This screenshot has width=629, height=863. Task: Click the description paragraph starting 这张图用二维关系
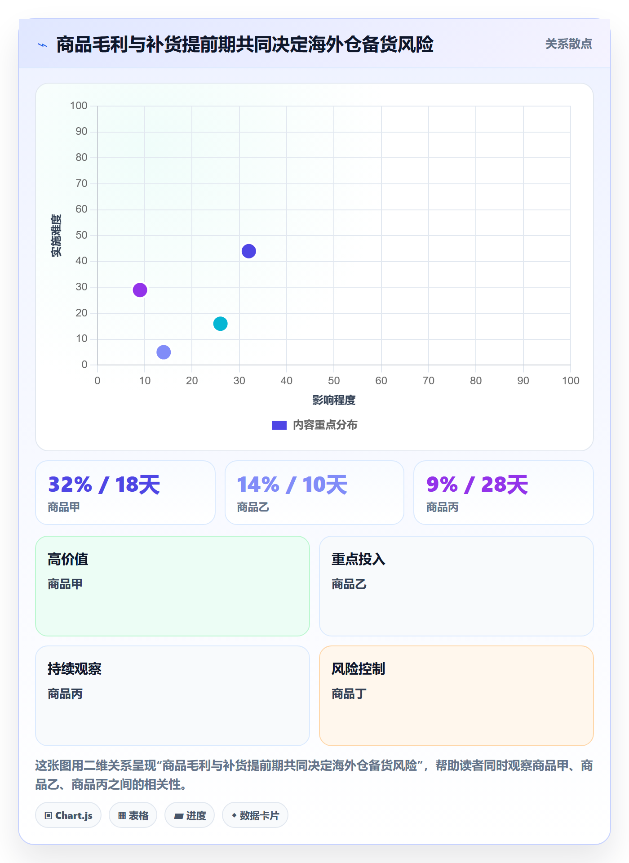pos(314,775)
